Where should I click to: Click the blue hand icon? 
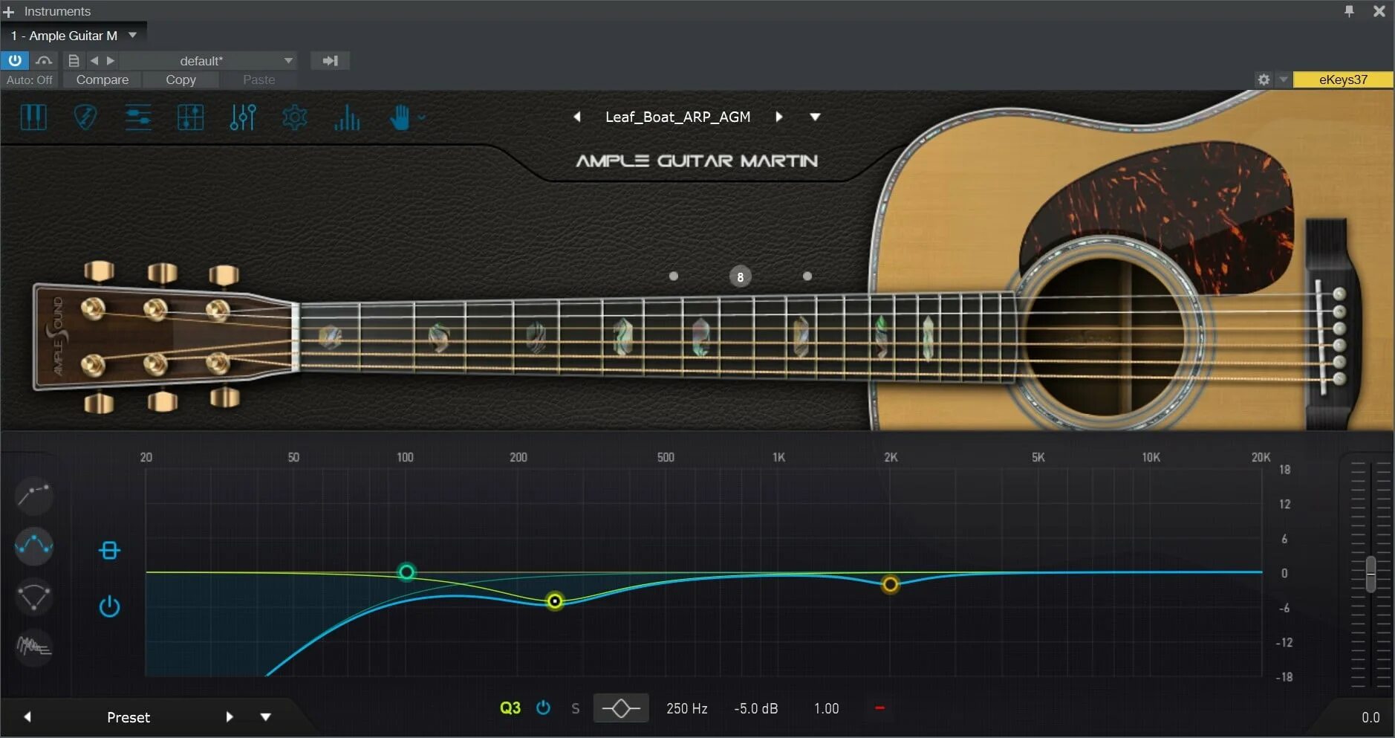(400, 117)
